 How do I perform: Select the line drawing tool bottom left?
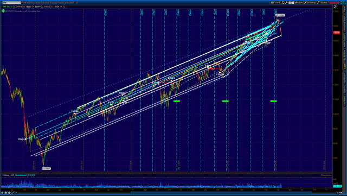click(x=12, y=193)
